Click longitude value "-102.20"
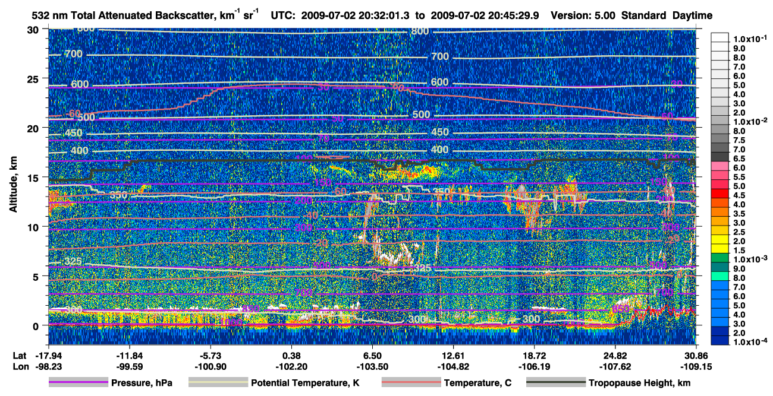Screen dimensions: 773x396 point(291,366)
